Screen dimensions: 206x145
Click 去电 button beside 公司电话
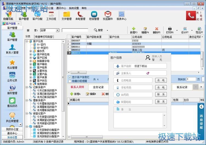[x=161, y=80]
